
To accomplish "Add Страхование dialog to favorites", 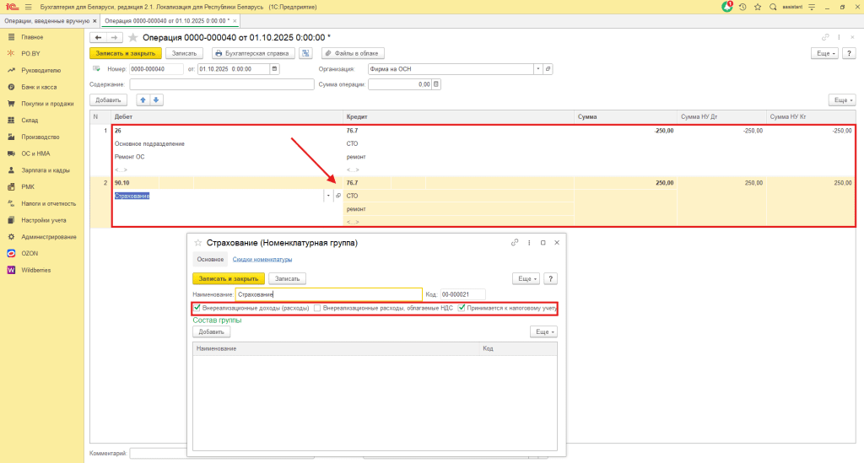I will pos(197,243).
